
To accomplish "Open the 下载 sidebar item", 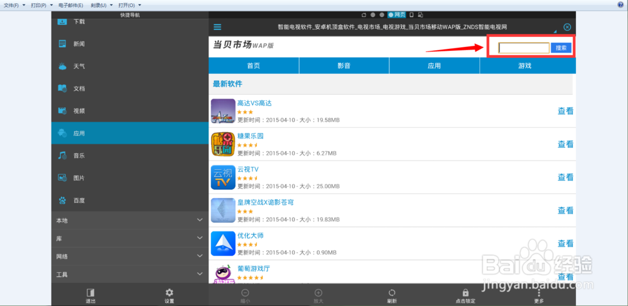I will point(130,21).
